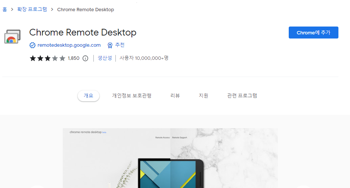Image resolution: width=350 pixels, height=188 pixels.
Task: Switch to the 지원 tab
Action: pos(203,96)
